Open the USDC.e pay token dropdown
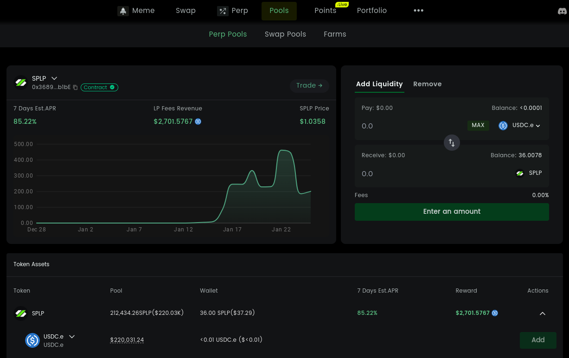The image size is (569, 358). (519, 125)
